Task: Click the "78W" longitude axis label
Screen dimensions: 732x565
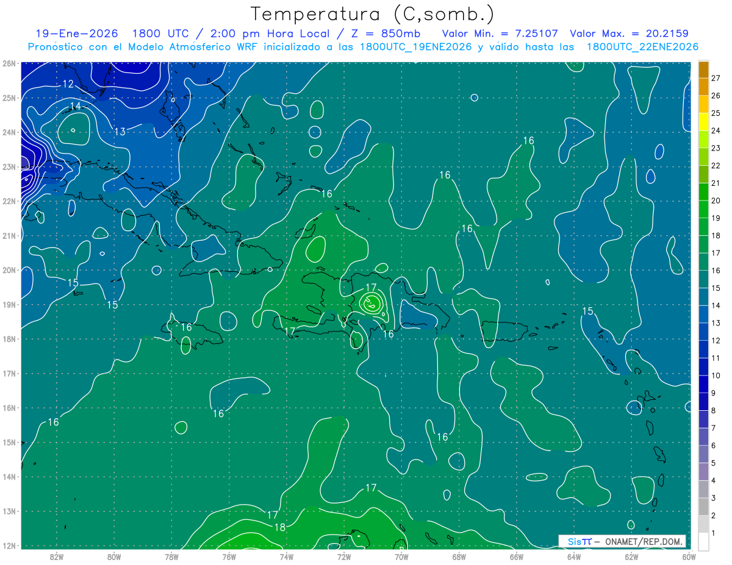Action: tap(171, 556)
